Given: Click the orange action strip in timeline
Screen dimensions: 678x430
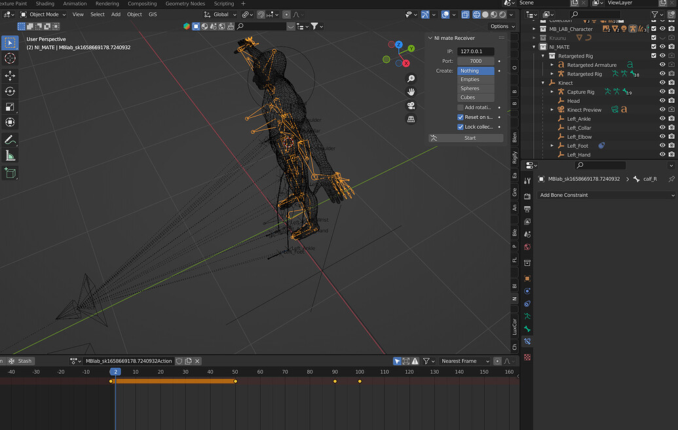Looking at the screenshot, I should tap(173, 381).
